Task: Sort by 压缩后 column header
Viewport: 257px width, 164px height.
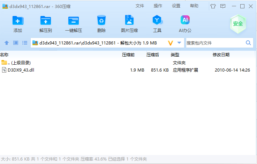Action: click(x=158, y=55)
